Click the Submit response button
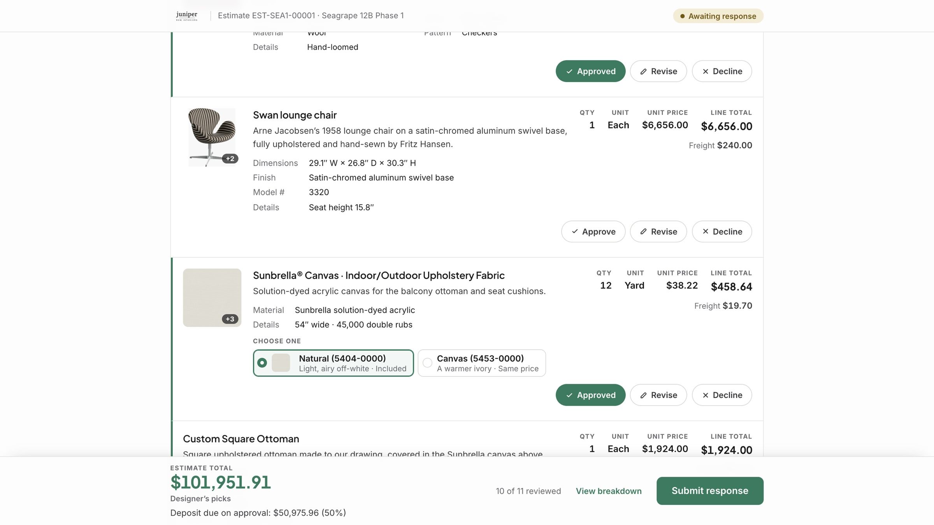This screenshot has width=934, height=525. tap(710, 491)
